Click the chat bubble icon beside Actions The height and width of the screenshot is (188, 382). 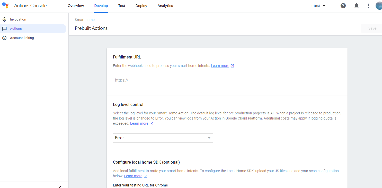coord(4,29)
